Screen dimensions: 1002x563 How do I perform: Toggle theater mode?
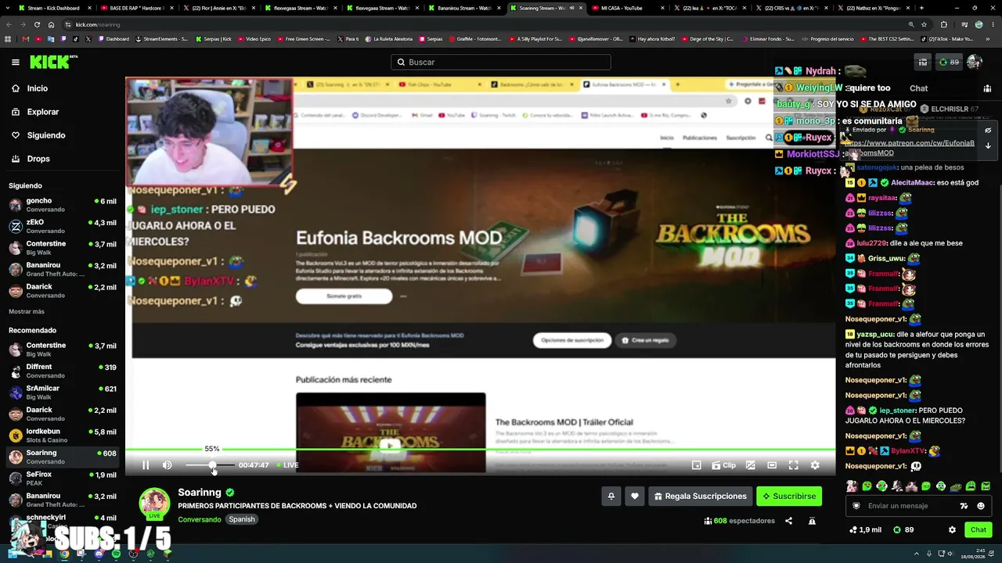(x=772, y=465)
